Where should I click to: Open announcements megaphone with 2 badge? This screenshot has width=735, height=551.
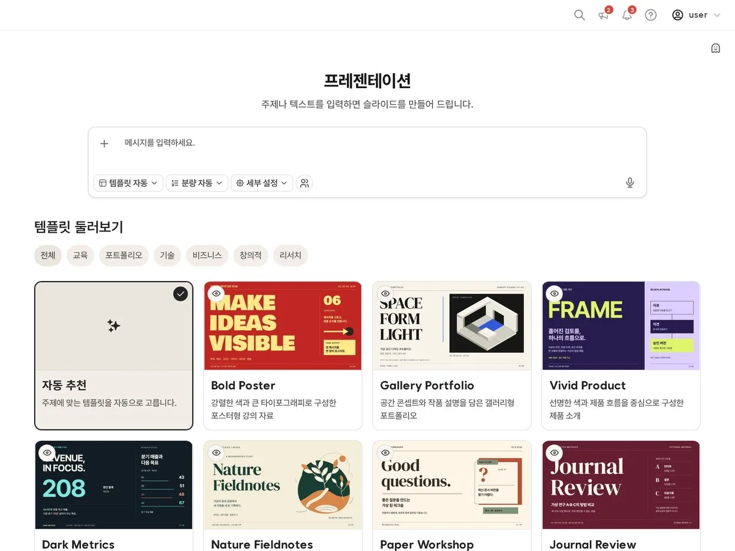[x=604, y=15]
